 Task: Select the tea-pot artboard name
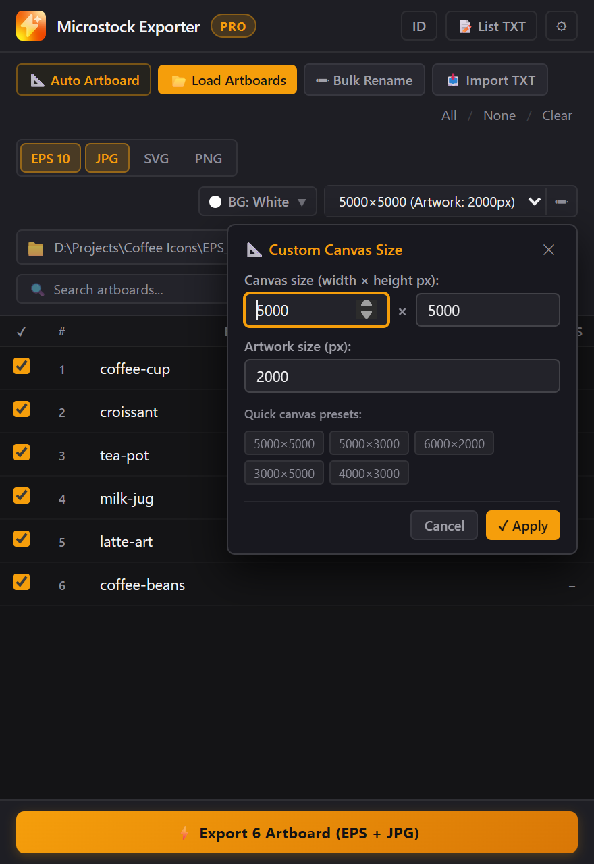(x=124, y=456)
